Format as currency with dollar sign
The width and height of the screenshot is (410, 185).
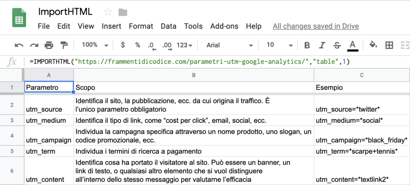123,45
